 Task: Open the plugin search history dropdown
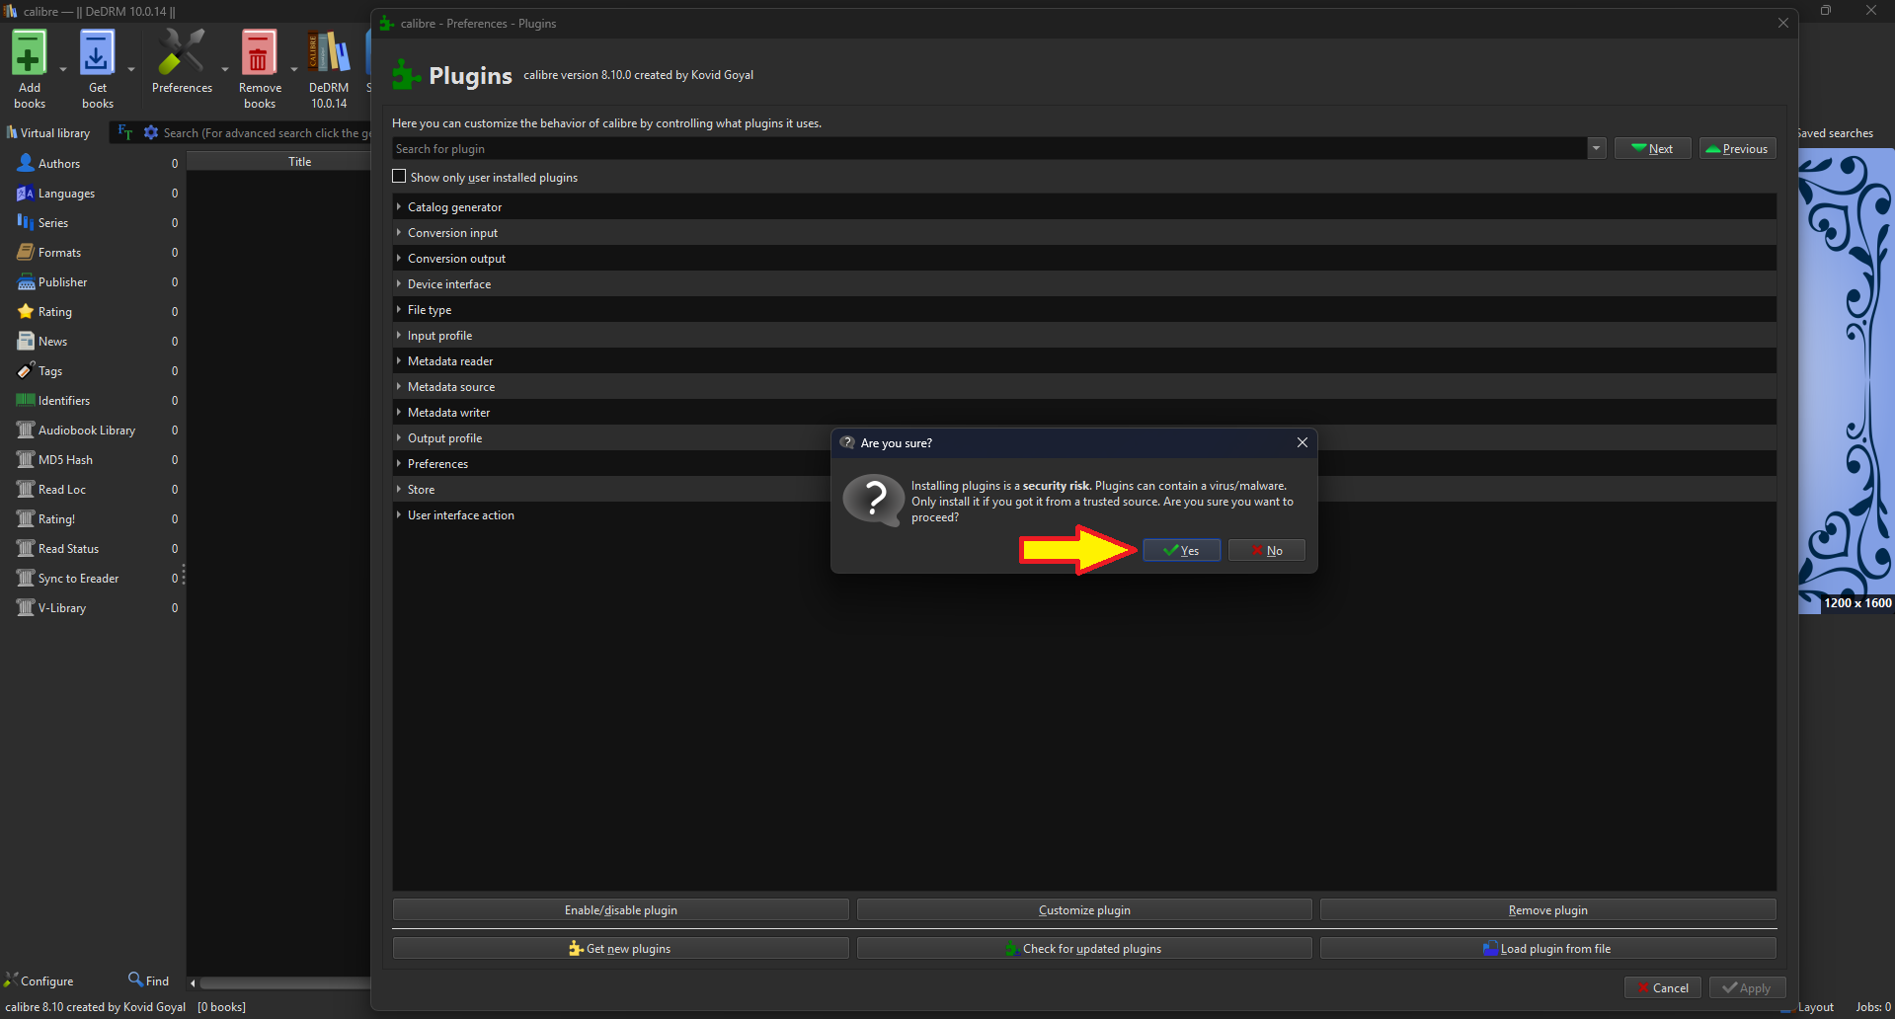1596,149
